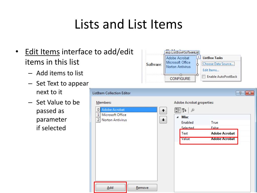Click the ListBox Tasks panel header
This screenshot has width=257, height=193.
point(213,58)
